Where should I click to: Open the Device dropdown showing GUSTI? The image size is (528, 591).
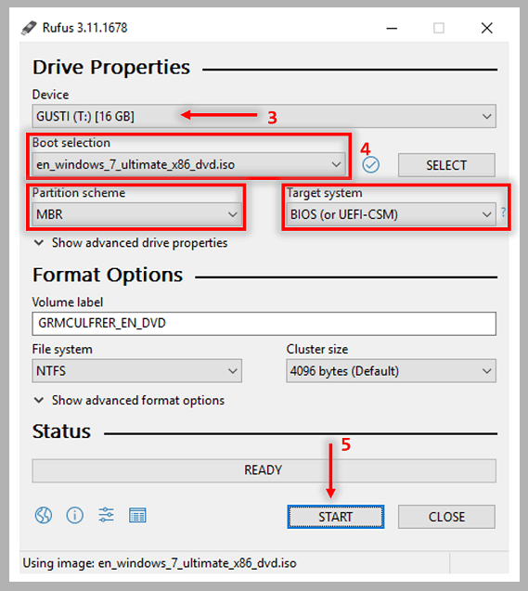tap(264, 116)
